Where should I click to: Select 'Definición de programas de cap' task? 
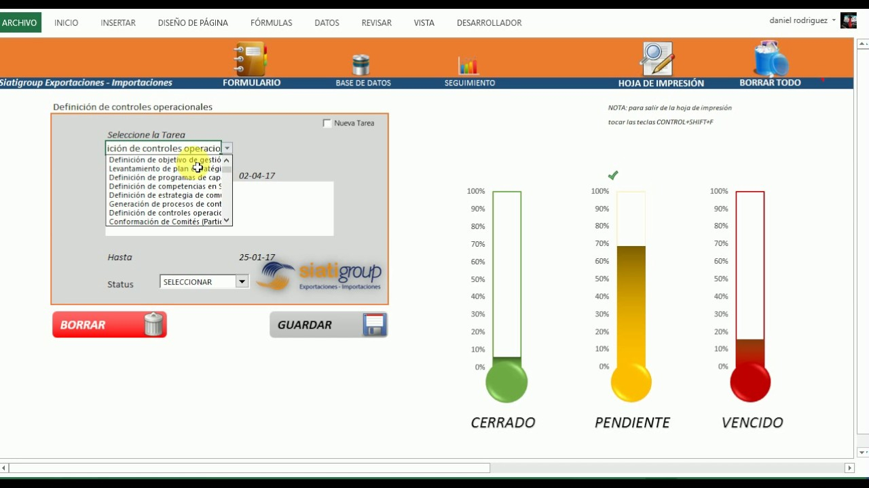pos(165,178)
